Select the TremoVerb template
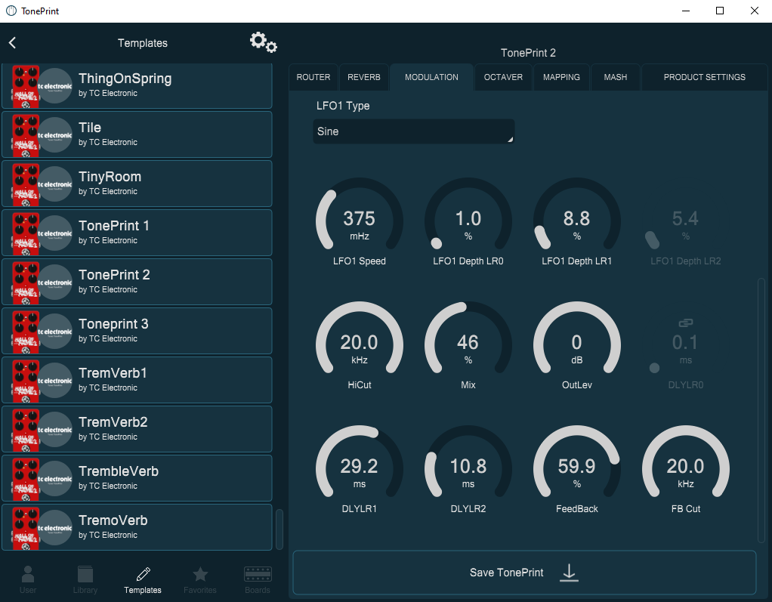Viewport: 772px width, 602px height. (137, 527)
